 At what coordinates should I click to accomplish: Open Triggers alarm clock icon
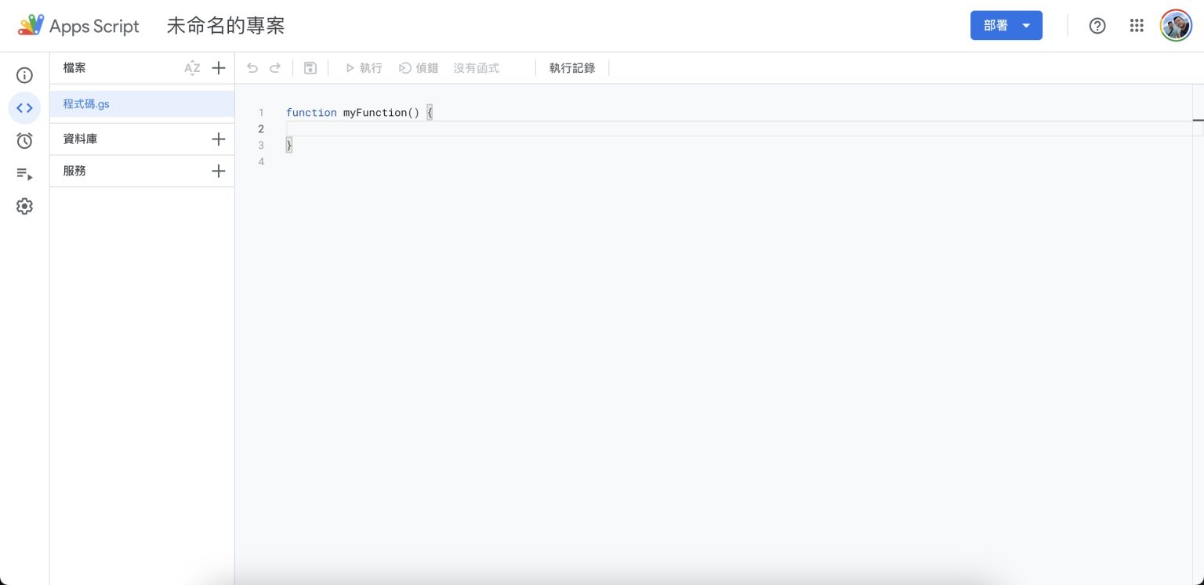pyautogui.click(x=24, y=141)
